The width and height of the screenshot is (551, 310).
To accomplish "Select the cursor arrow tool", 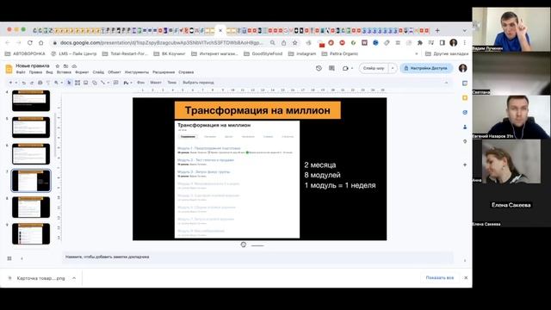I will tap(69, 83).
